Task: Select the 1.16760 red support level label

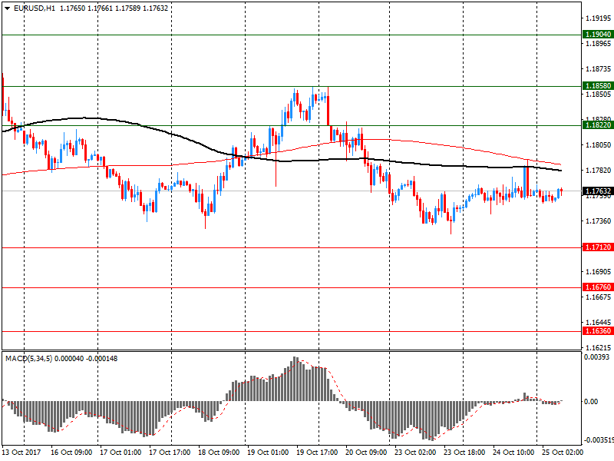Action: tap(598, 287)
